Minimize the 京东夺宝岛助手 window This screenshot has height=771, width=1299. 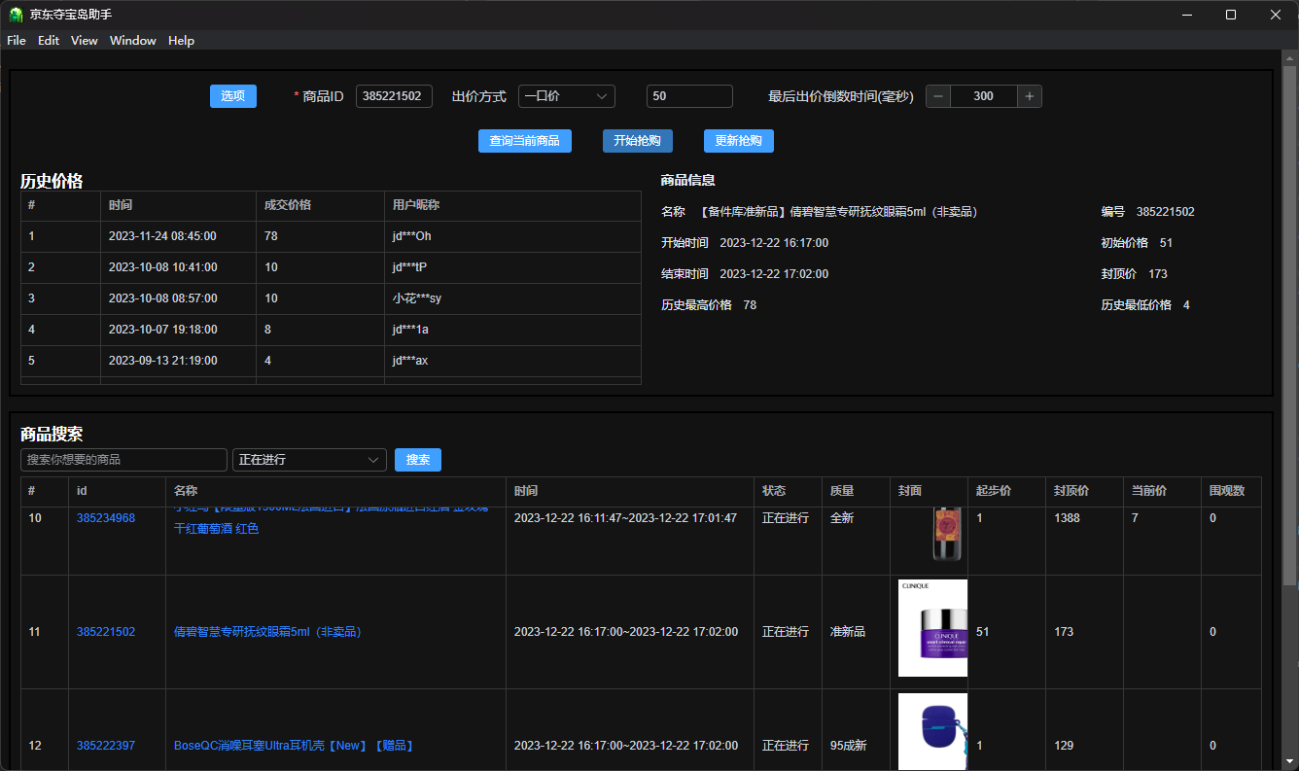pyautogui.click(x=1186, y=15)
